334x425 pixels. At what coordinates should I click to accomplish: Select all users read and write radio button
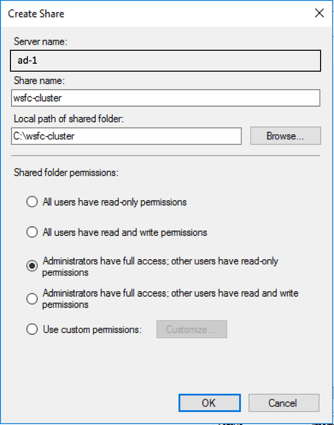[x=32, y=232]
